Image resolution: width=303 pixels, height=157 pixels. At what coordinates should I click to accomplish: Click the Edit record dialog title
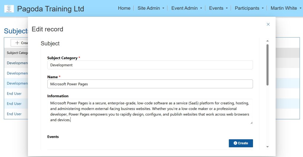47,29
